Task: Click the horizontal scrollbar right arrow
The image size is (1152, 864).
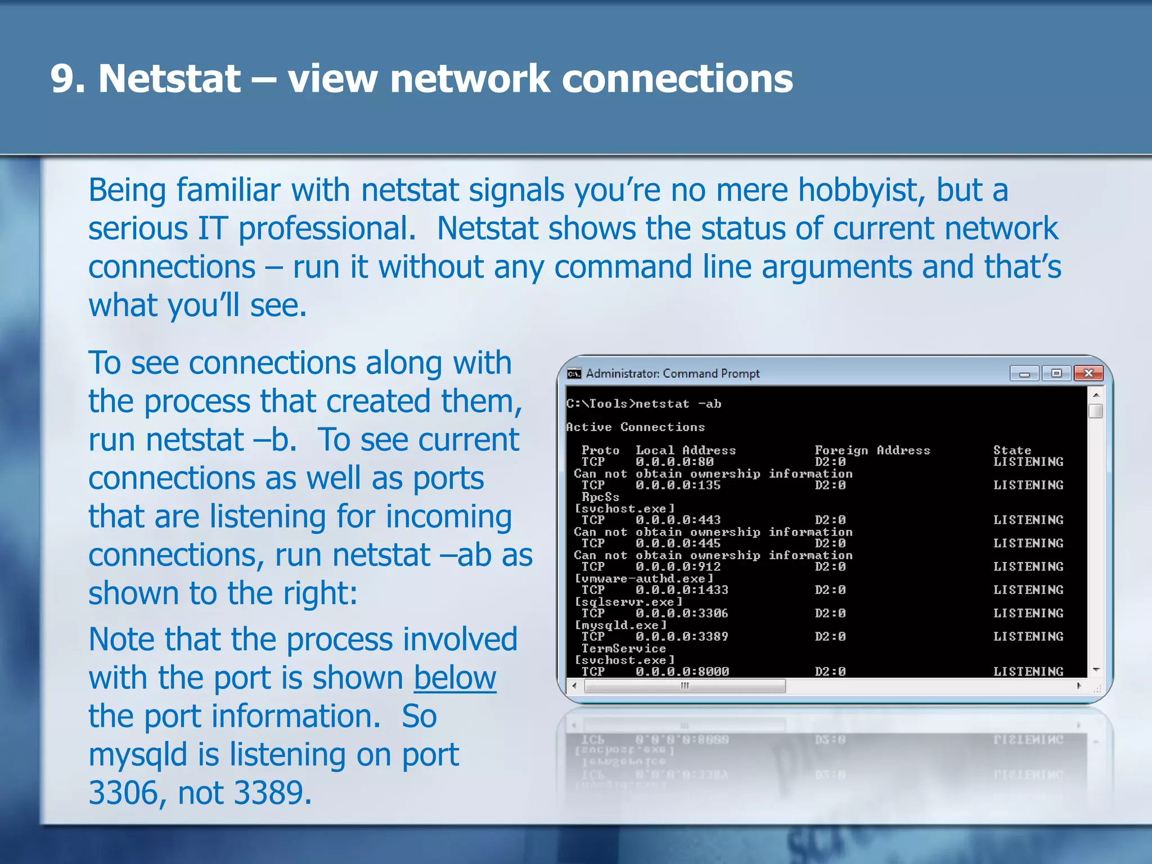Action: click(x=1079, y=686)
